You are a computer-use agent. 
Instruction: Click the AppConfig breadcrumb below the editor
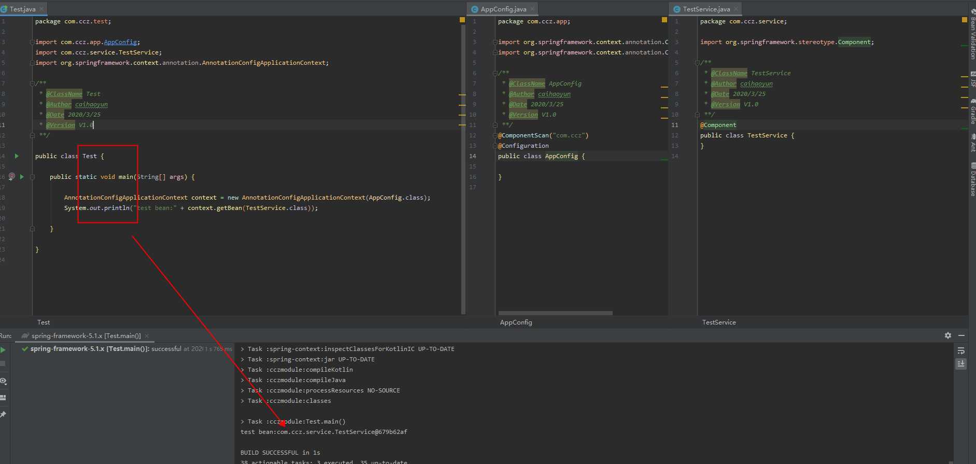(516, 322)
